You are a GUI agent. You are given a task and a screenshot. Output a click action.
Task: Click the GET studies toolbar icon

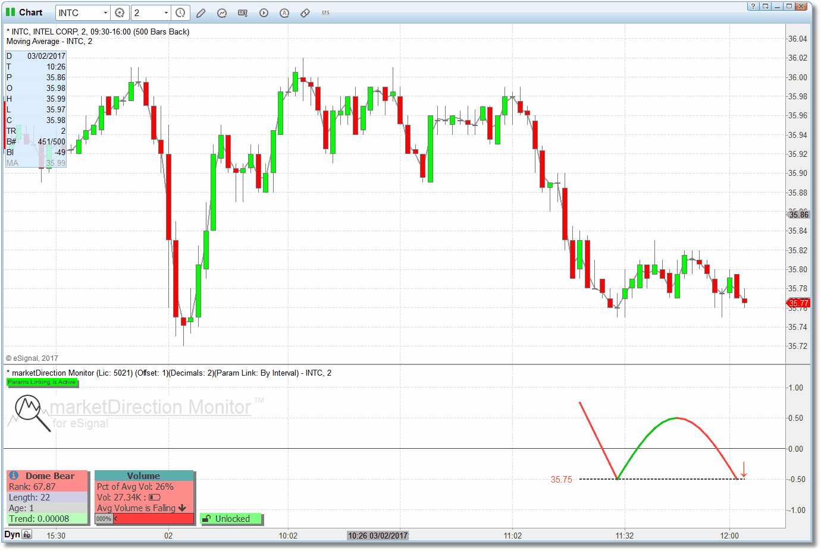coord(243,12)
